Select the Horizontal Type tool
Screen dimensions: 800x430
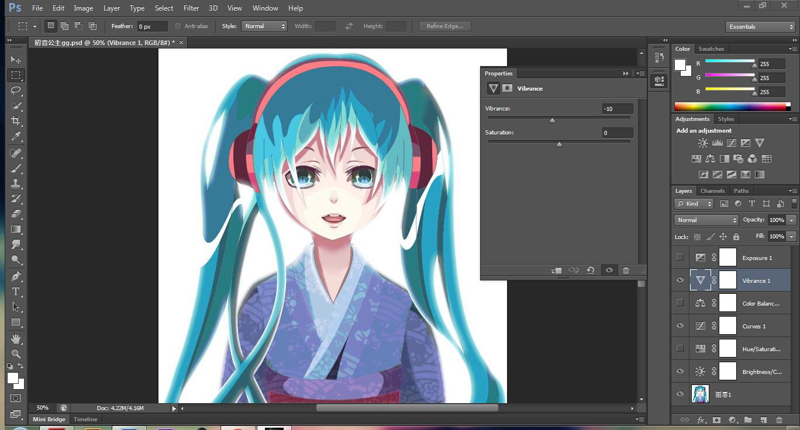[16, 292]
